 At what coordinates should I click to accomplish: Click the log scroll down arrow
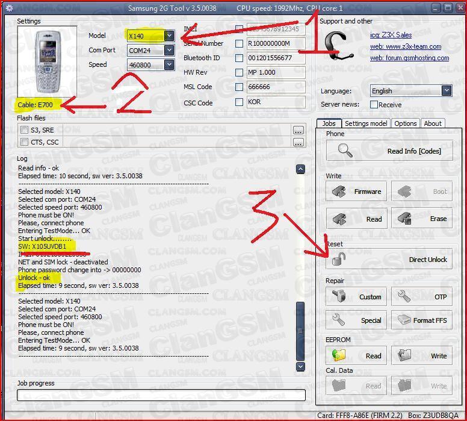(300, 366)
